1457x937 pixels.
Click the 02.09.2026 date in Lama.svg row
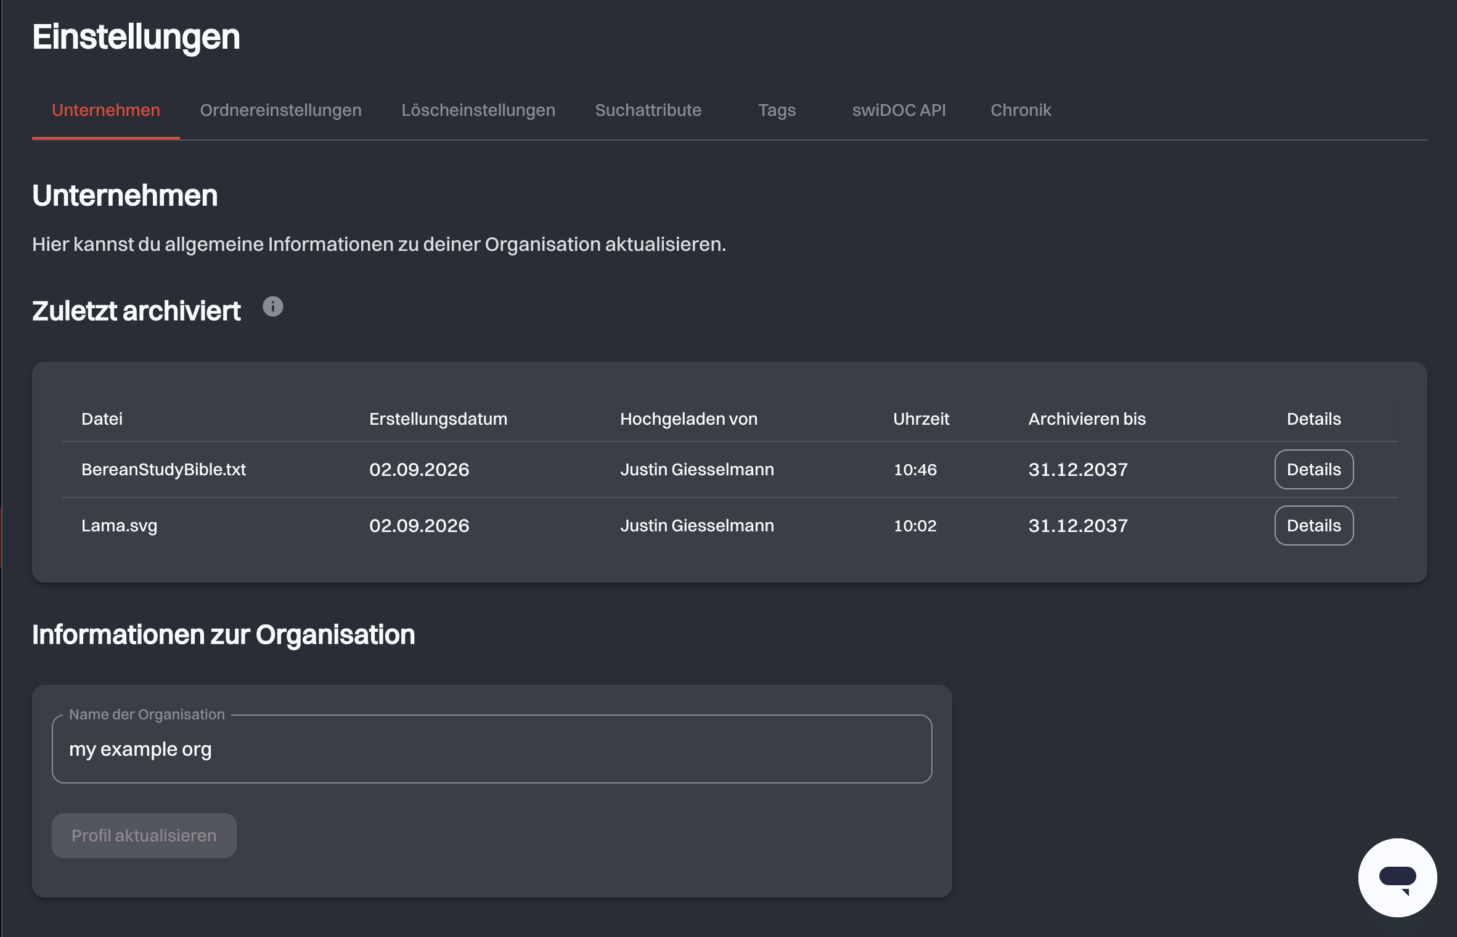[419, 526]
